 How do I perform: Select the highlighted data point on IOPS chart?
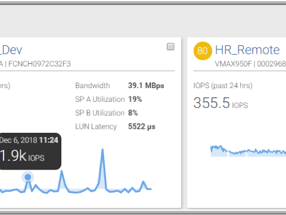[x=28, y=177]
